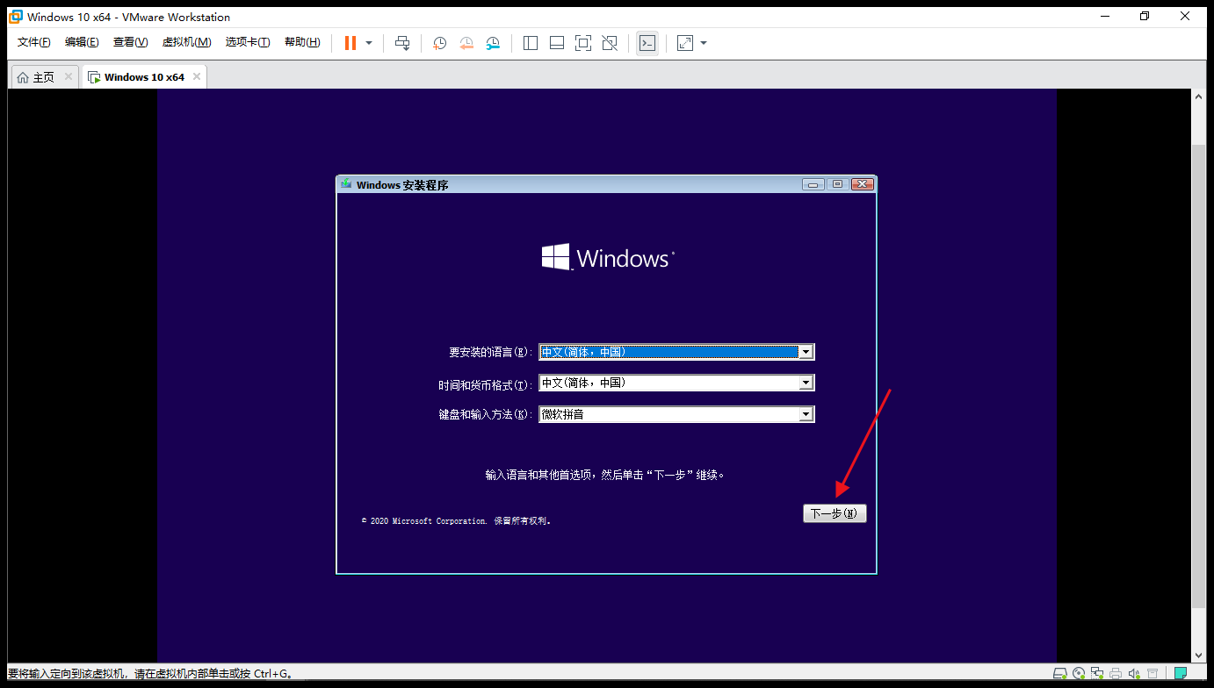Toggle the console view button
The image size is (1214, 688).
pyautogui.click(x=647, y=43)
